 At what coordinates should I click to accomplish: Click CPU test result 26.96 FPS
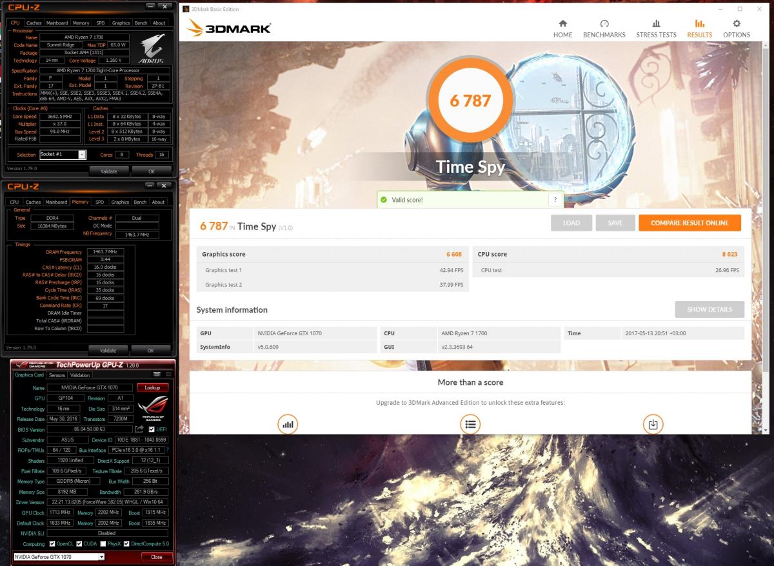point(726,270)
